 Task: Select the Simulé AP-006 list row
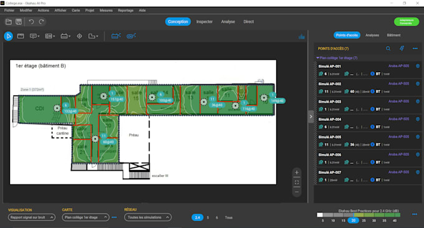[x=368, y=159]
